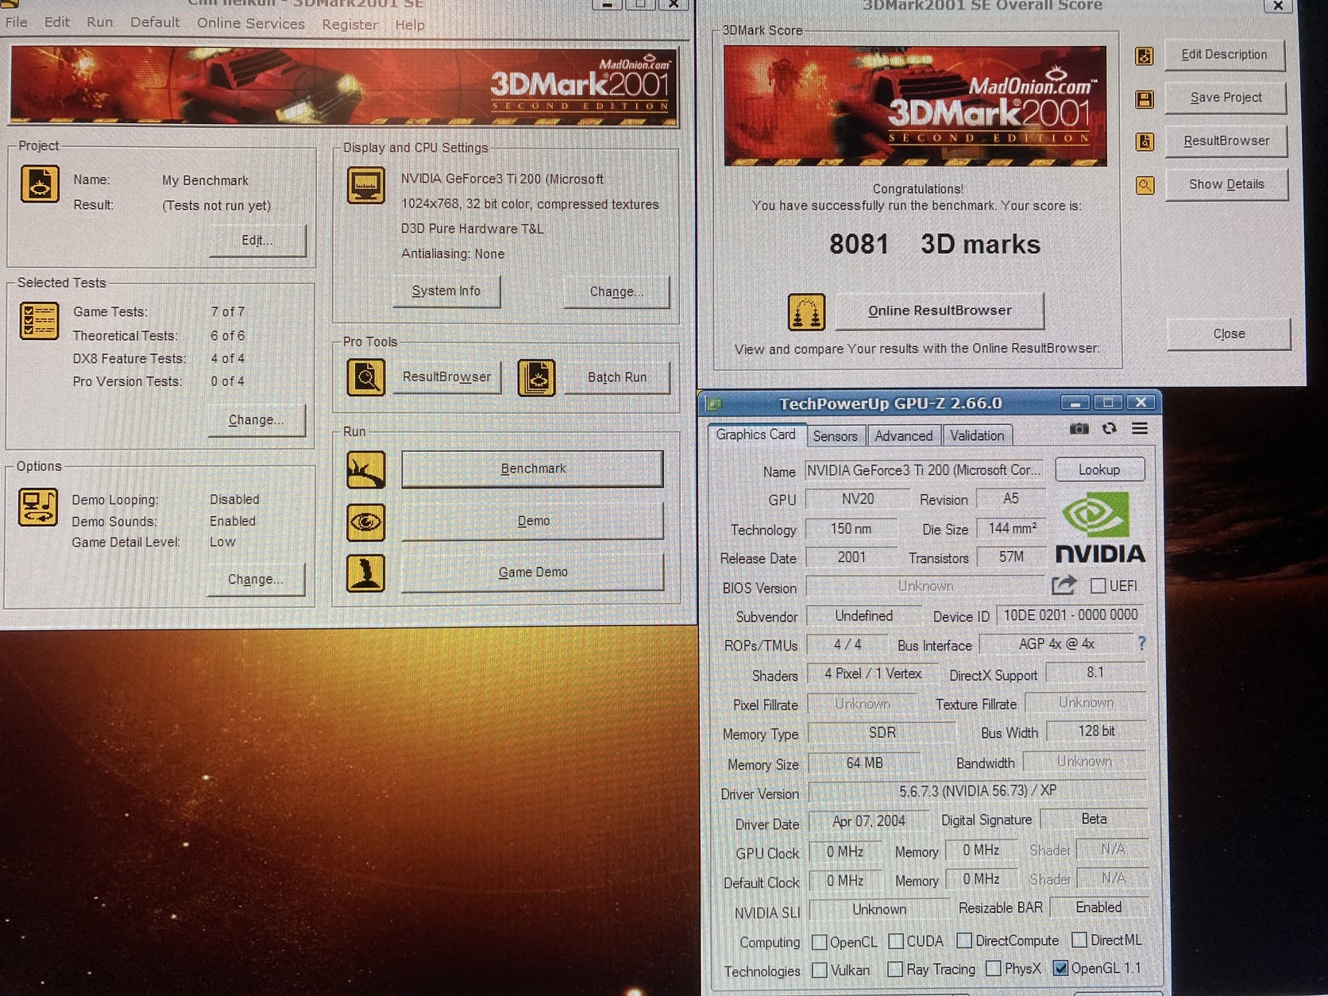Screen dimensions: 1328x996
Task: Click the Driver Version field in GPU-Z
Action: [977, 791]
